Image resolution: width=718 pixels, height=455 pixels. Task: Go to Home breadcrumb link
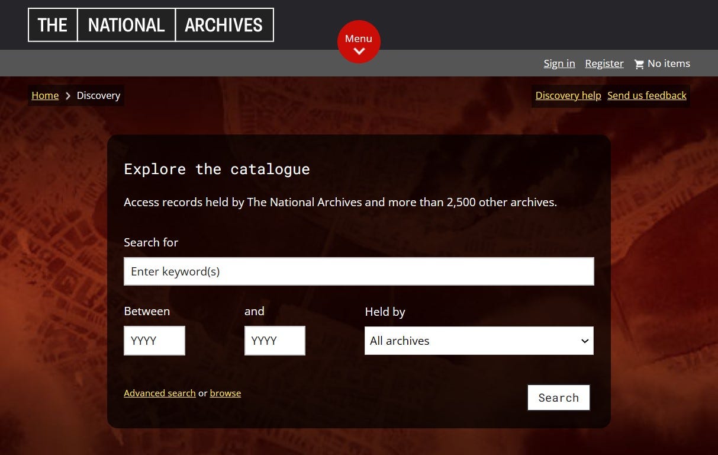(45, 95)
